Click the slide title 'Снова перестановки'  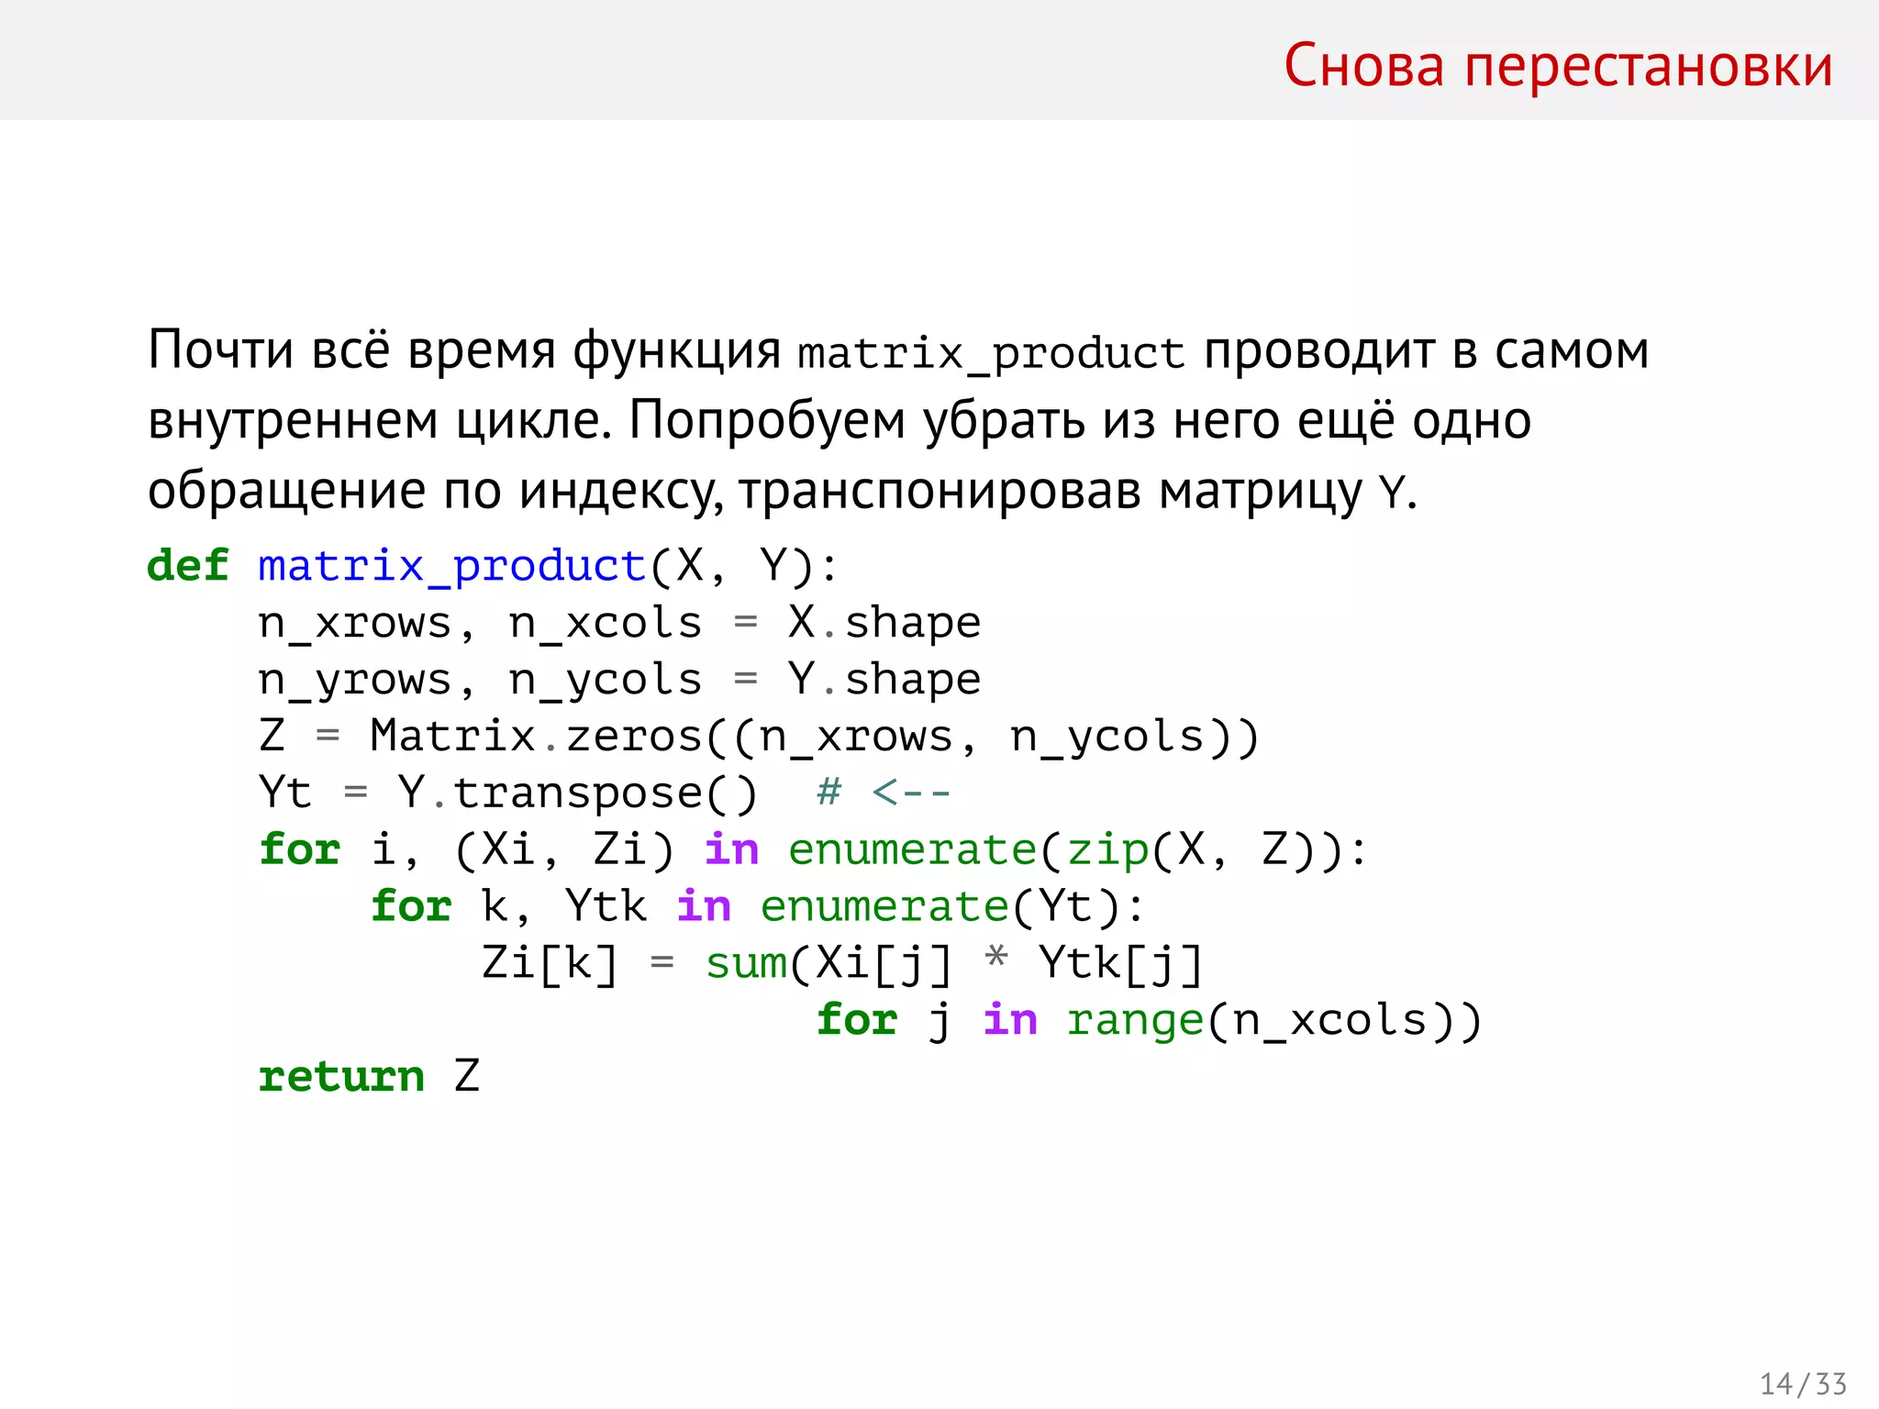1558,66
